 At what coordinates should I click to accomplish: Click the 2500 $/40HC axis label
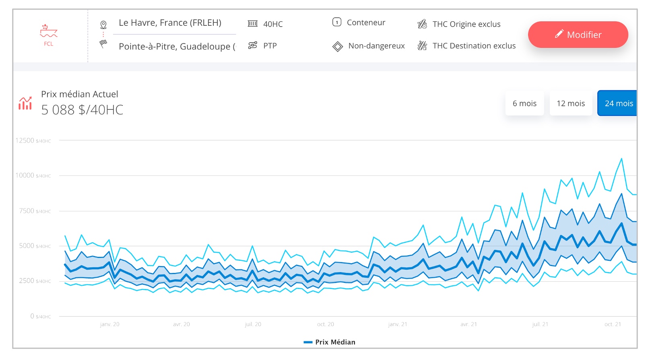pyautogui.click(x=35, y=281)
